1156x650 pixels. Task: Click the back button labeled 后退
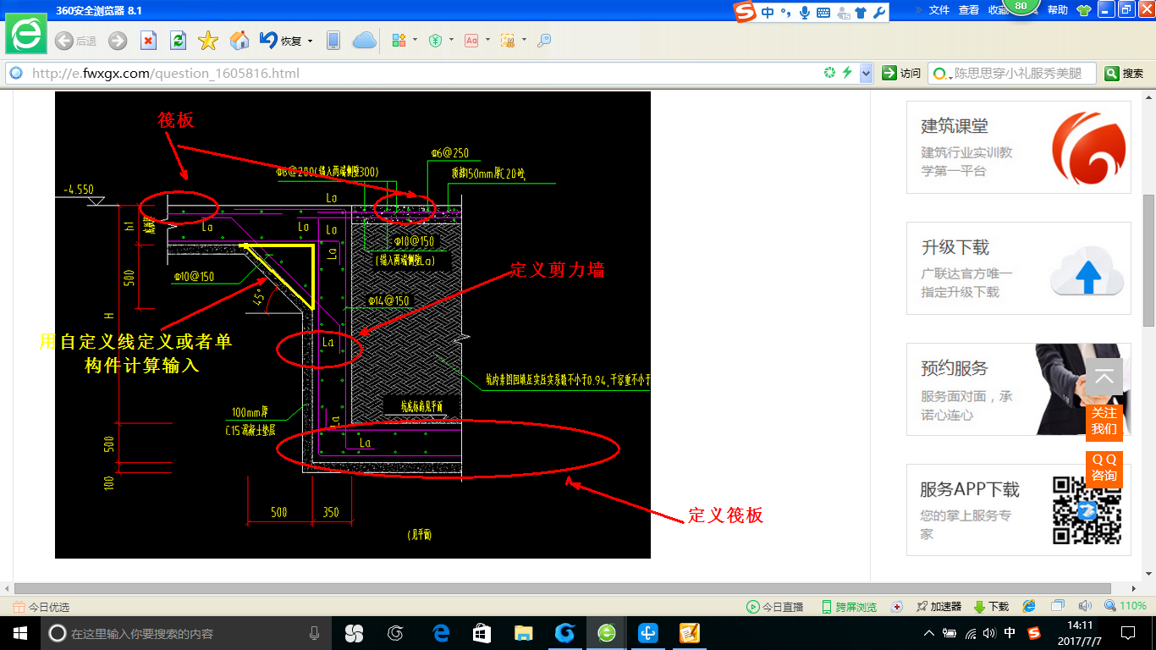(x=75, y=41)
